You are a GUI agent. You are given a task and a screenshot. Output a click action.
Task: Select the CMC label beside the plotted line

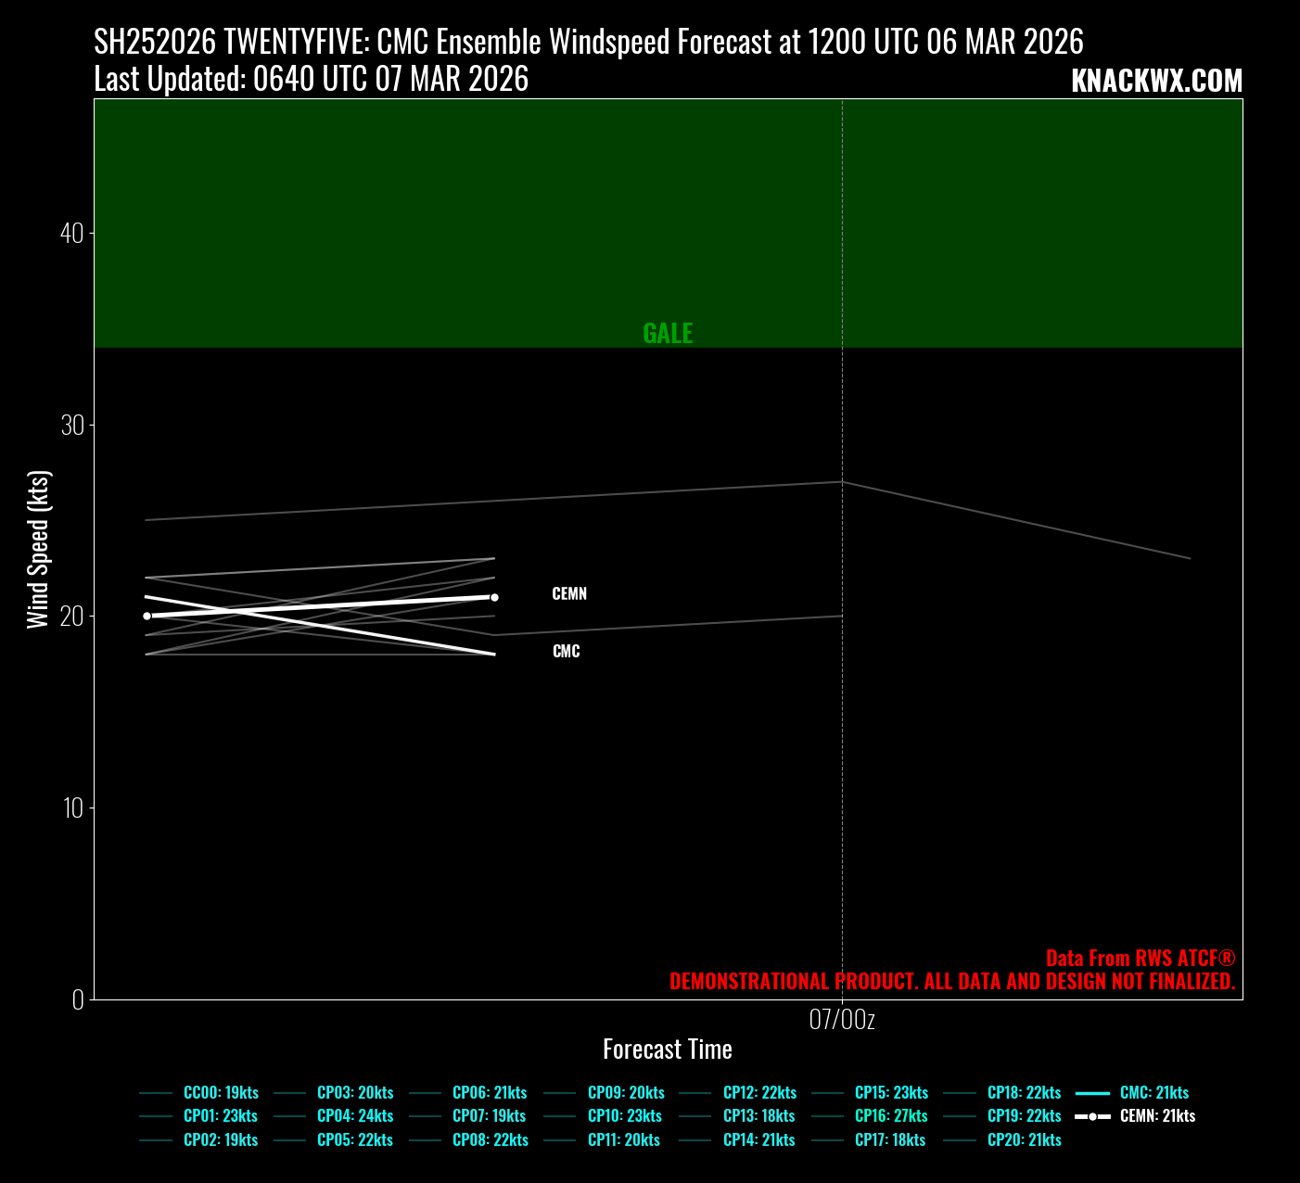566,651
